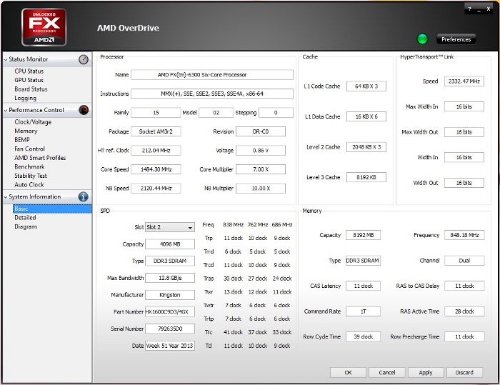Click the Row Cycle Time field
The height and width of the screenshot is (385, 500).
tap(363, 336)
